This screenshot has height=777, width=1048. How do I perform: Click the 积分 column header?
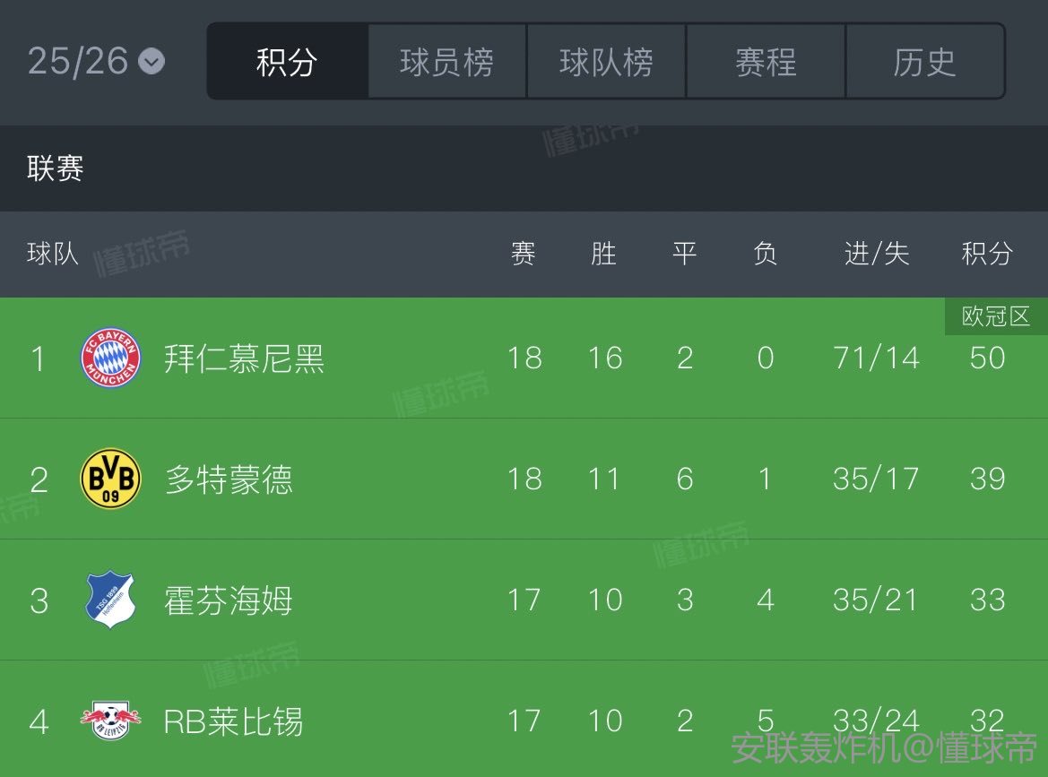click(x=986, y=254)
